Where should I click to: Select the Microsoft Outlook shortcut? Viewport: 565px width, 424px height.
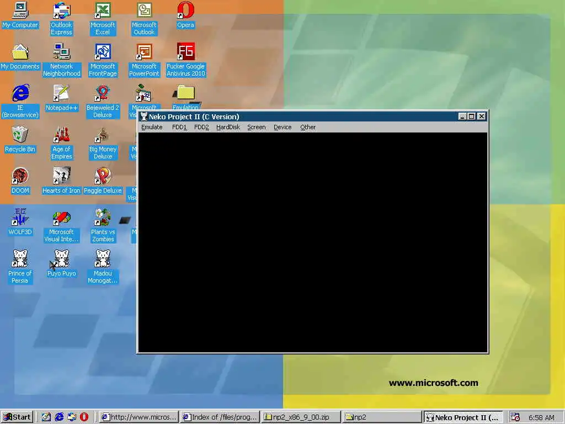pyautogui.click(x=144, y=19)
